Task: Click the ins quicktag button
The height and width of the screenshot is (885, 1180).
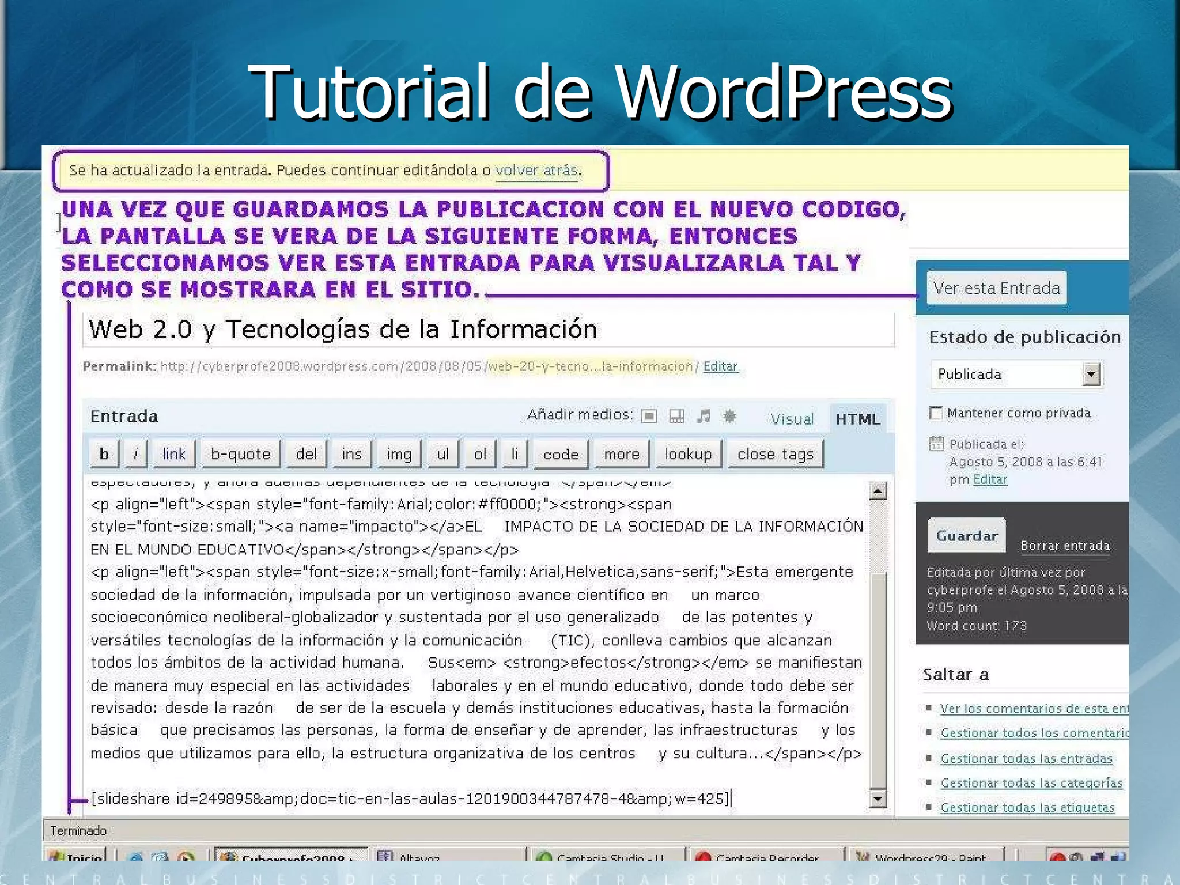Action: coord(352,454)
